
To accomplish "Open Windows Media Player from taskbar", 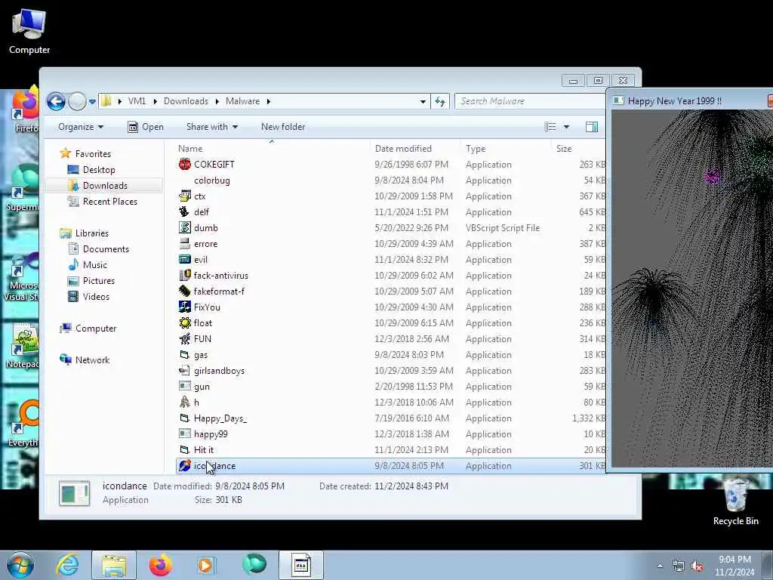I will click(x=205, y=565).
